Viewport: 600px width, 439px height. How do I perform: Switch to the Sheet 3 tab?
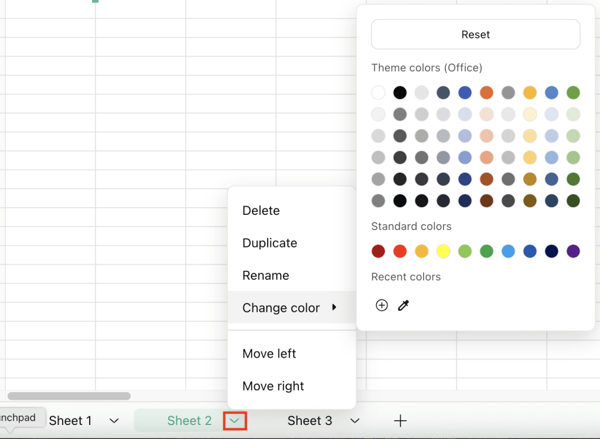coord(309,420)
